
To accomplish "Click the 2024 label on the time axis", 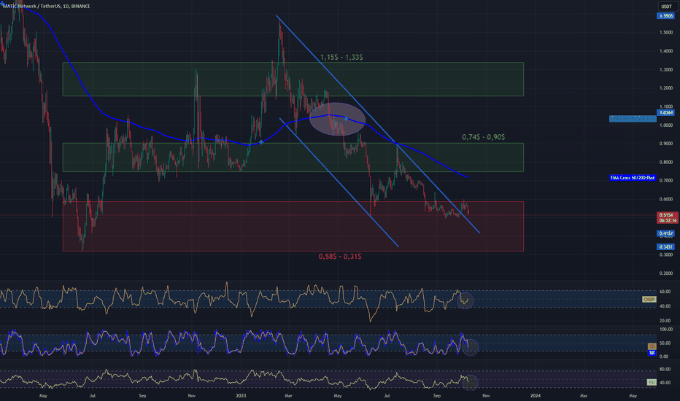I will pyautogui.click(x=536, y=395).
